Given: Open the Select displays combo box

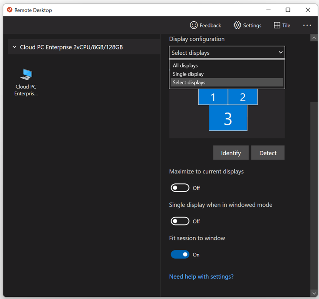Looking at the screenshot, I should pyautogui.click(x=227, y=53).
